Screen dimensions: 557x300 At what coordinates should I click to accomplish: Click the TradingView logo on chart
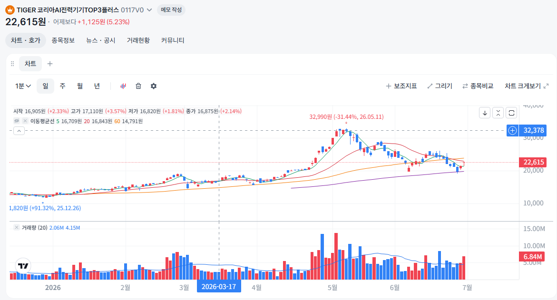[x=23, y=266]
